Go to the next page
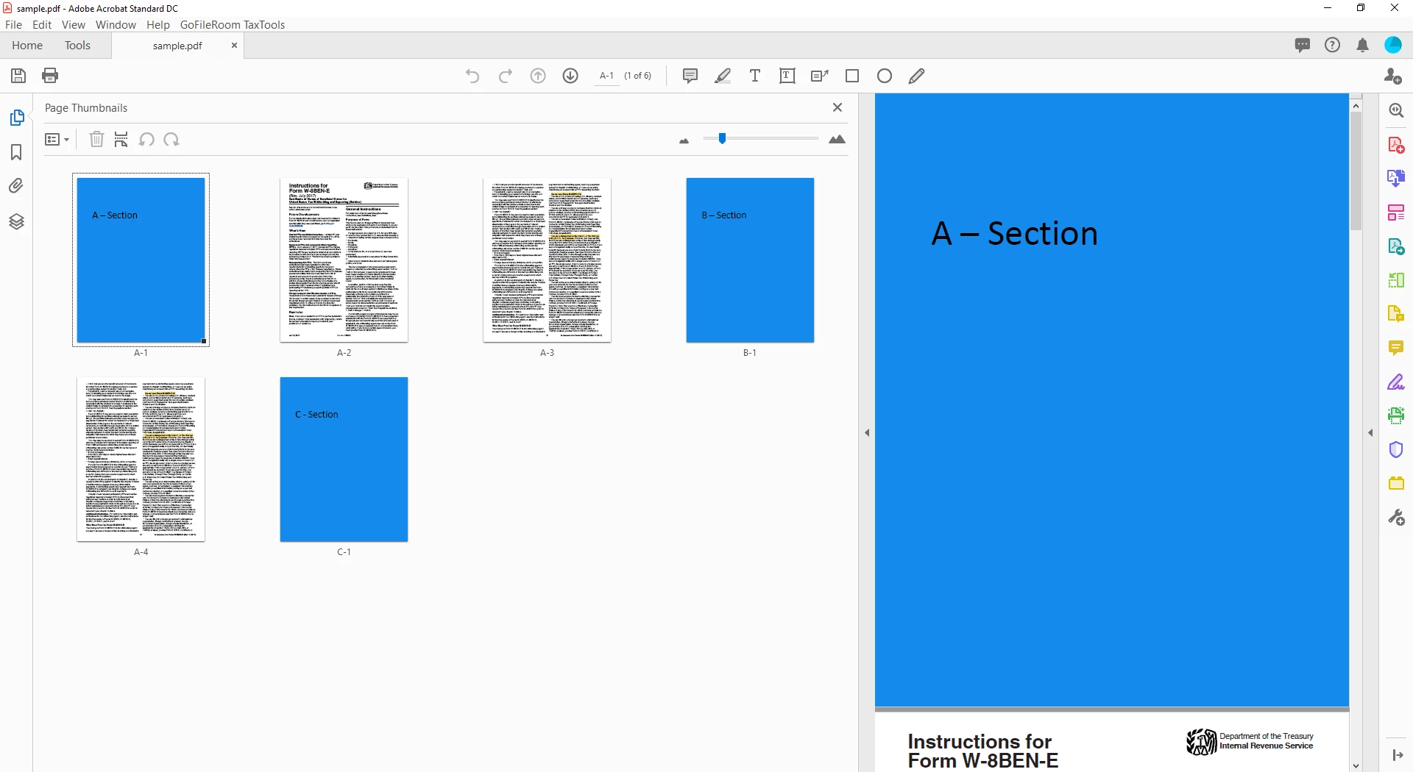 coord(570,76)
